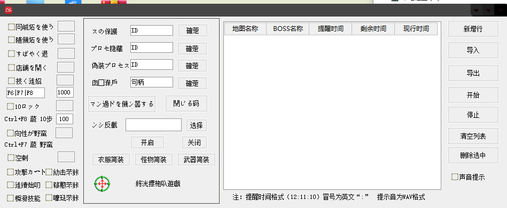Click the red app icon in title bar

tap(9, 10)
